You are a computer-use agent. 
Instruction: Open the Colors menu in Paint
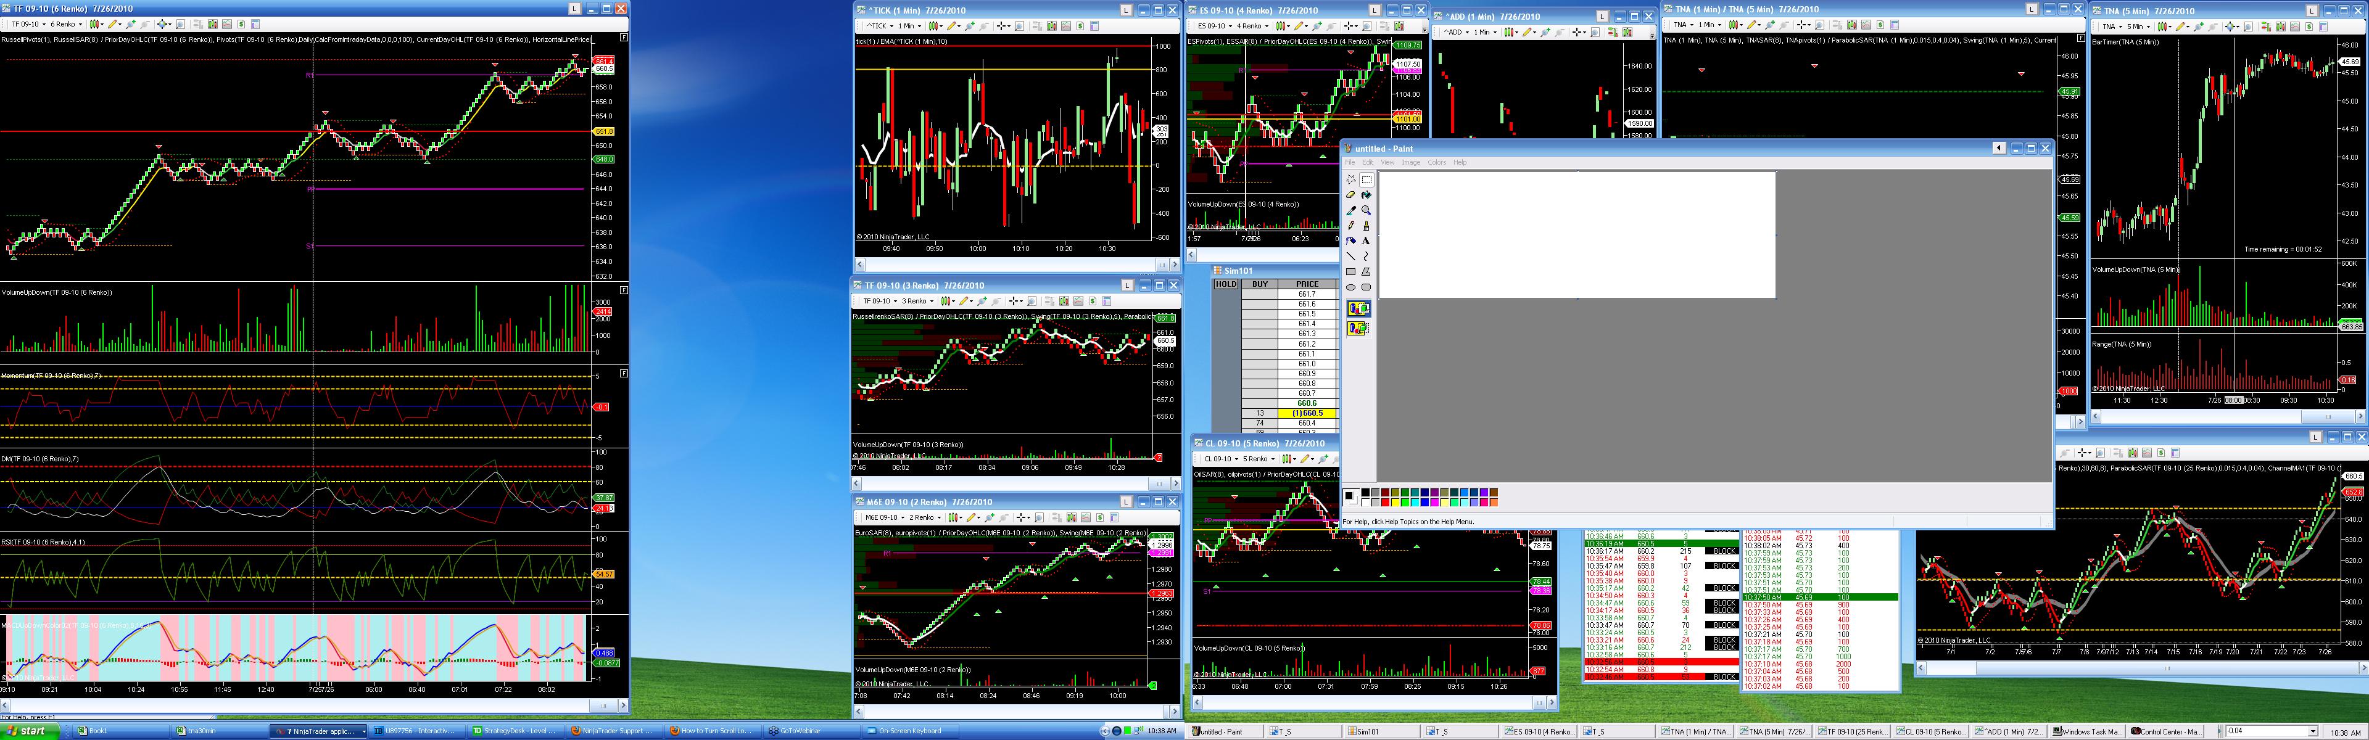(x=1436, y=163)
